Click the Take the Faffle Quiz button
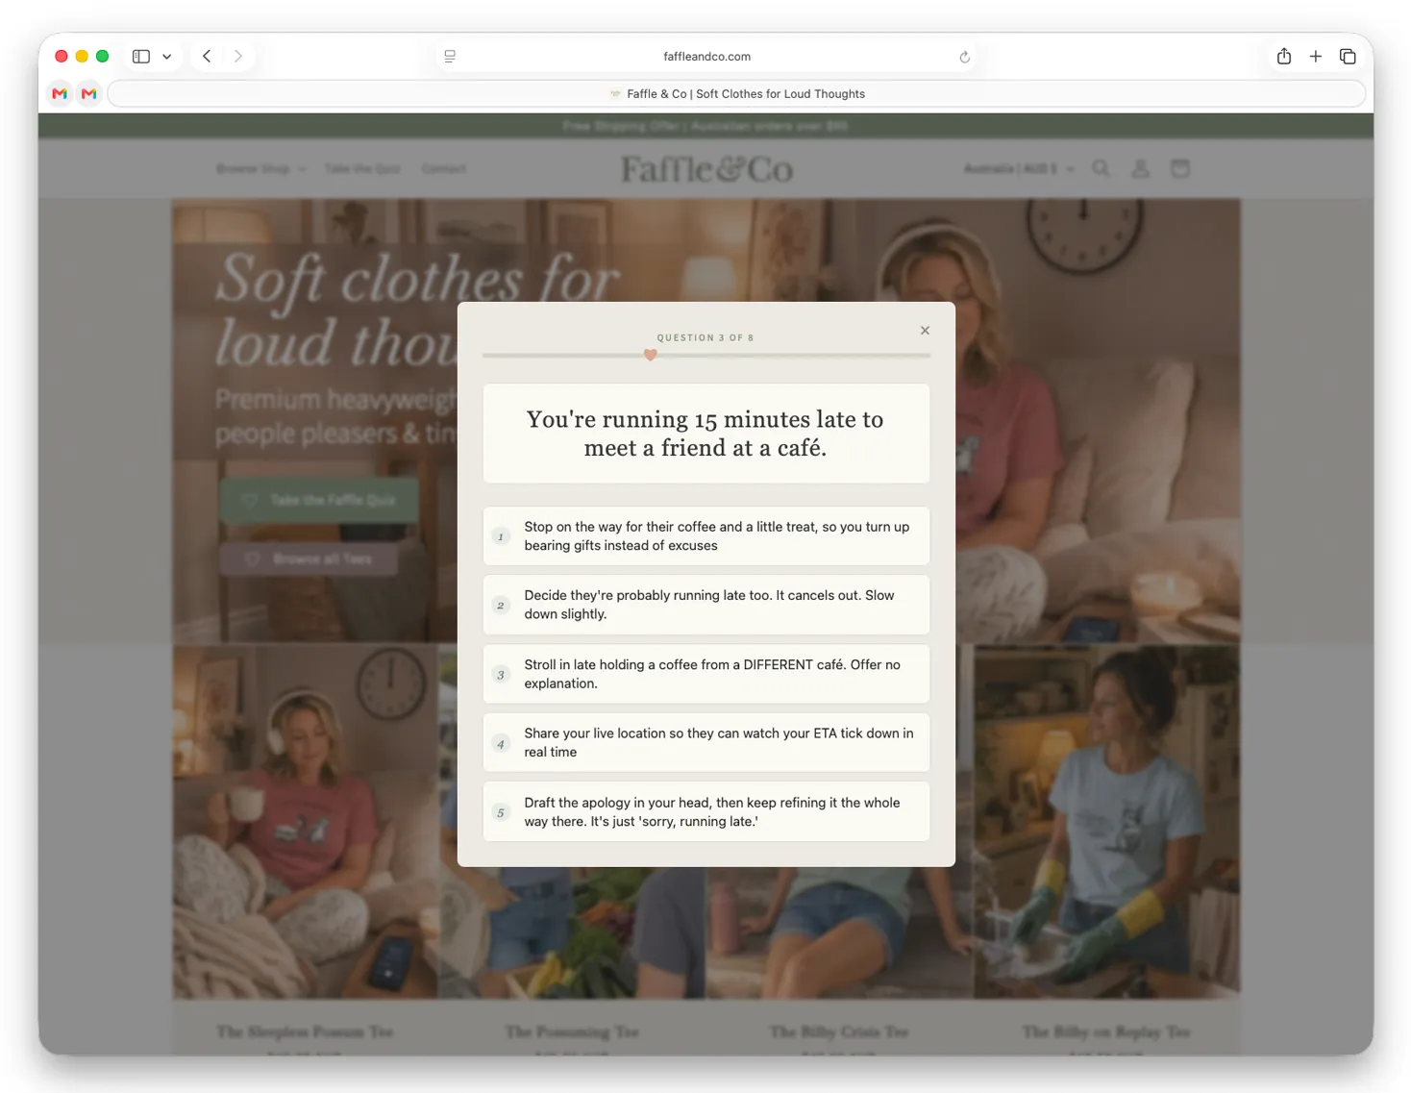 click(x=319, y=500)
